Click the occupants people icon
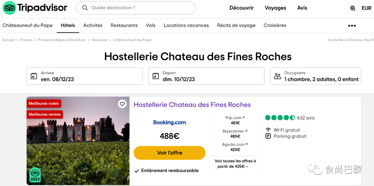This screenshot has width=374, height=186. coord(278,76)
